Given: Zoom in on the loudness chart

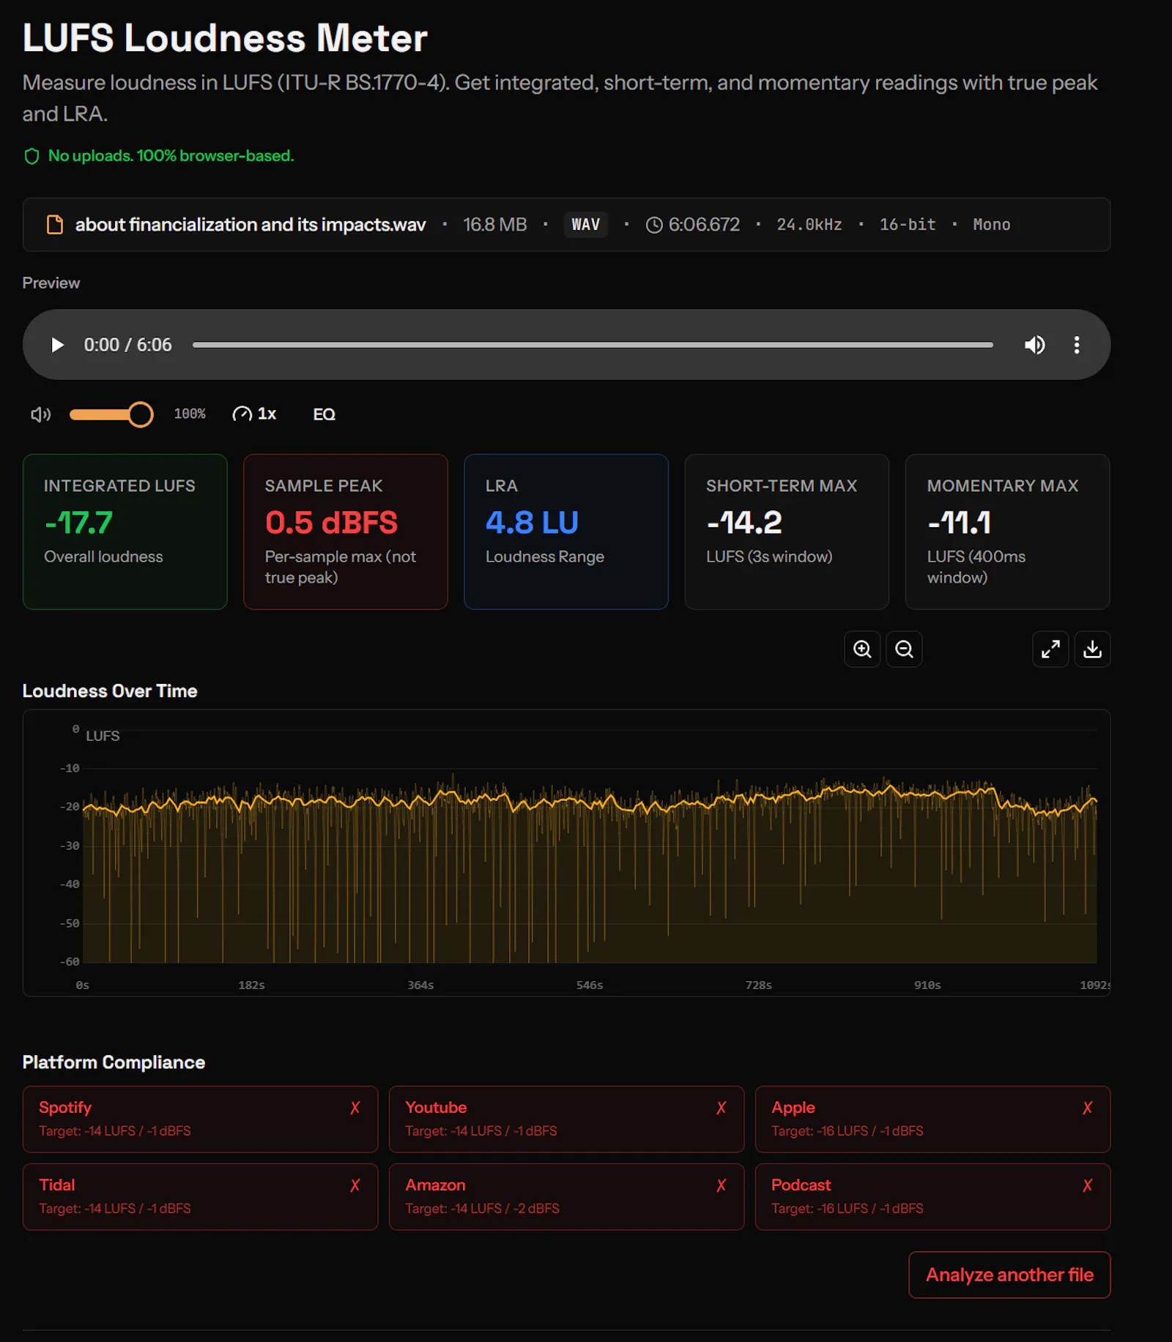Looking at the screenshot, I should point(862,649).
